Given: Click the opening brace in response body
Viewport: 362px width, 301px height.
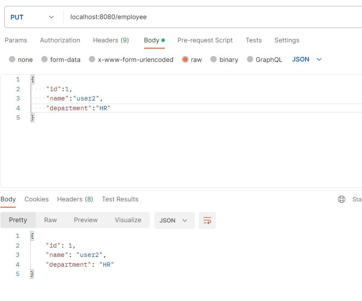Looking at the screenshot, I should point(32,236).
